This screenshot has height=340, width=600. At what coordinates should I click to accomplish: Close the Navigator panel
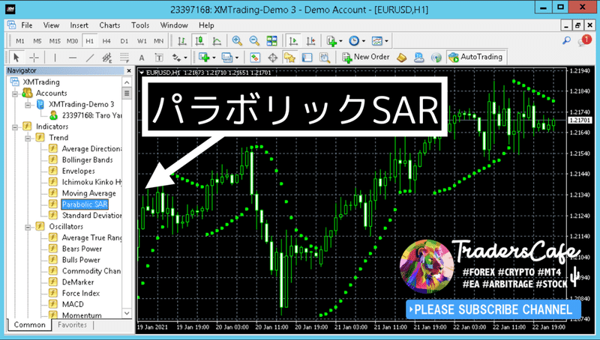[x=129, y=70]
